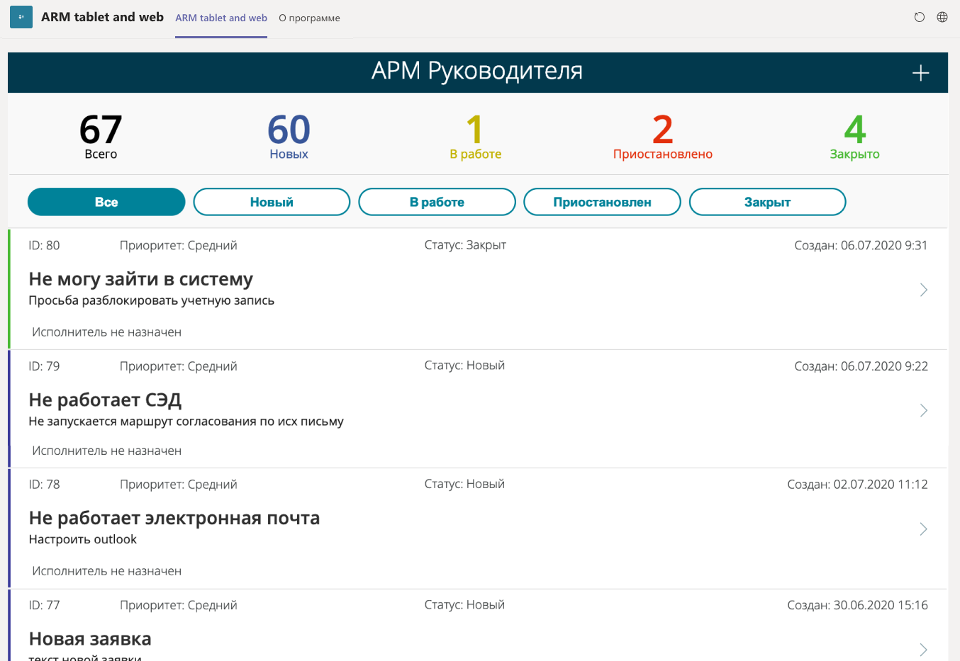The height and width of the screenshot is (661, 960).
Task: Click the 60 Новых counter
Action: 289,137
